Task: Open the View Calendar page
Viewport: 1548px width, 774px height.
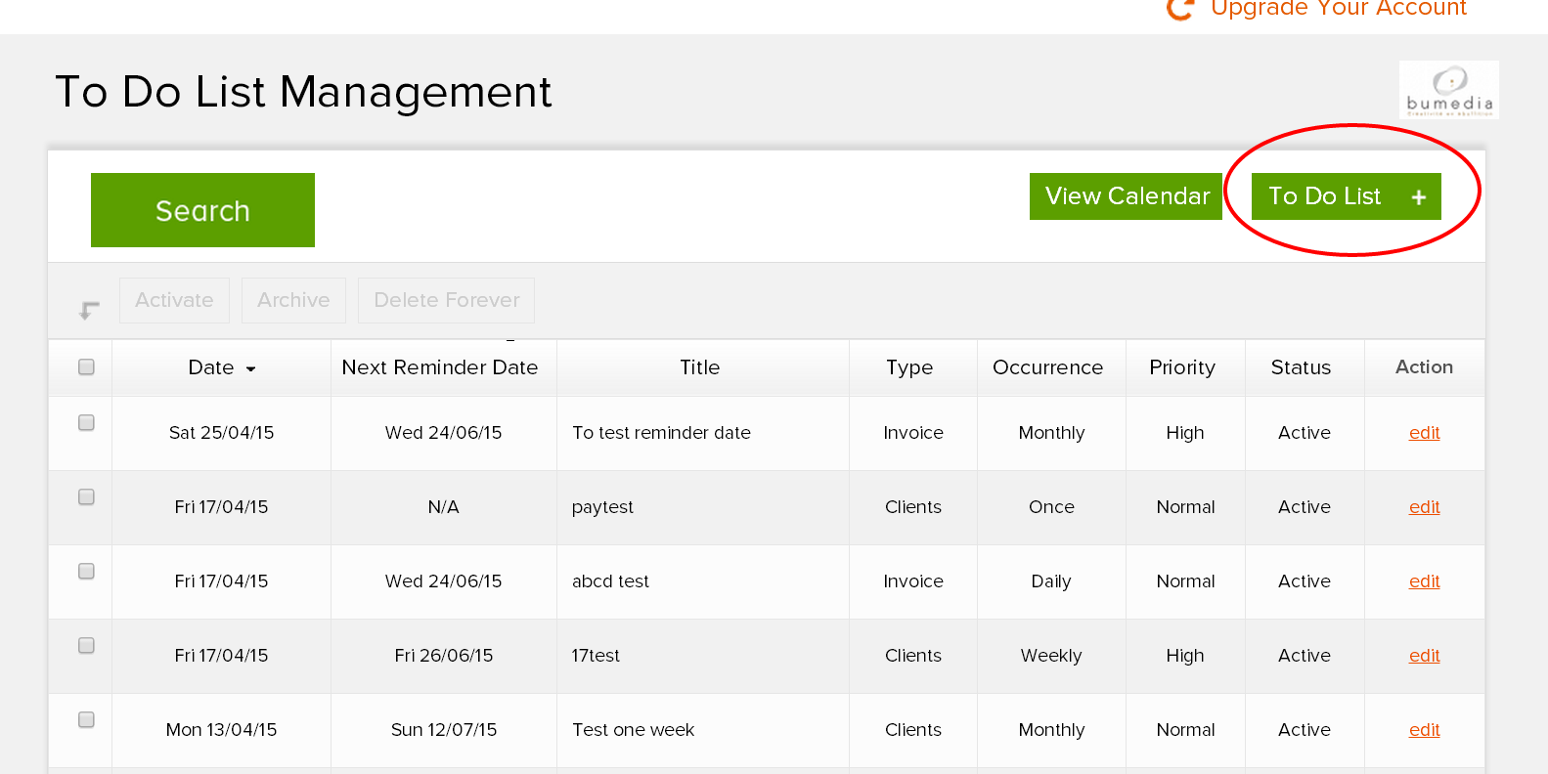Action: point(1126,196)
